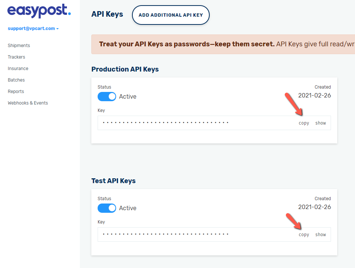Go to Shipments in sidebar
The image size is (355, 268).
[x=19, y=45]
